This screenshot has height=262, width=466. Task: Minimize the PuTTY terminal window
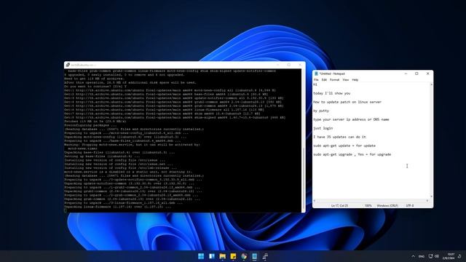pyautogui.click(x=278, y=65)
